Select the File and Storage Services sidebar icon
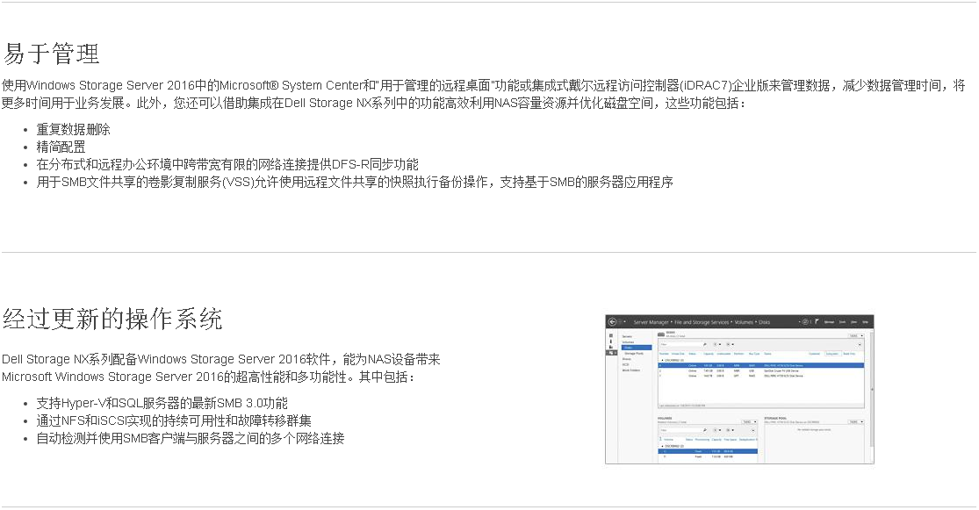The height and width of the screenshot is (510, 979). (x=611, y=352)
